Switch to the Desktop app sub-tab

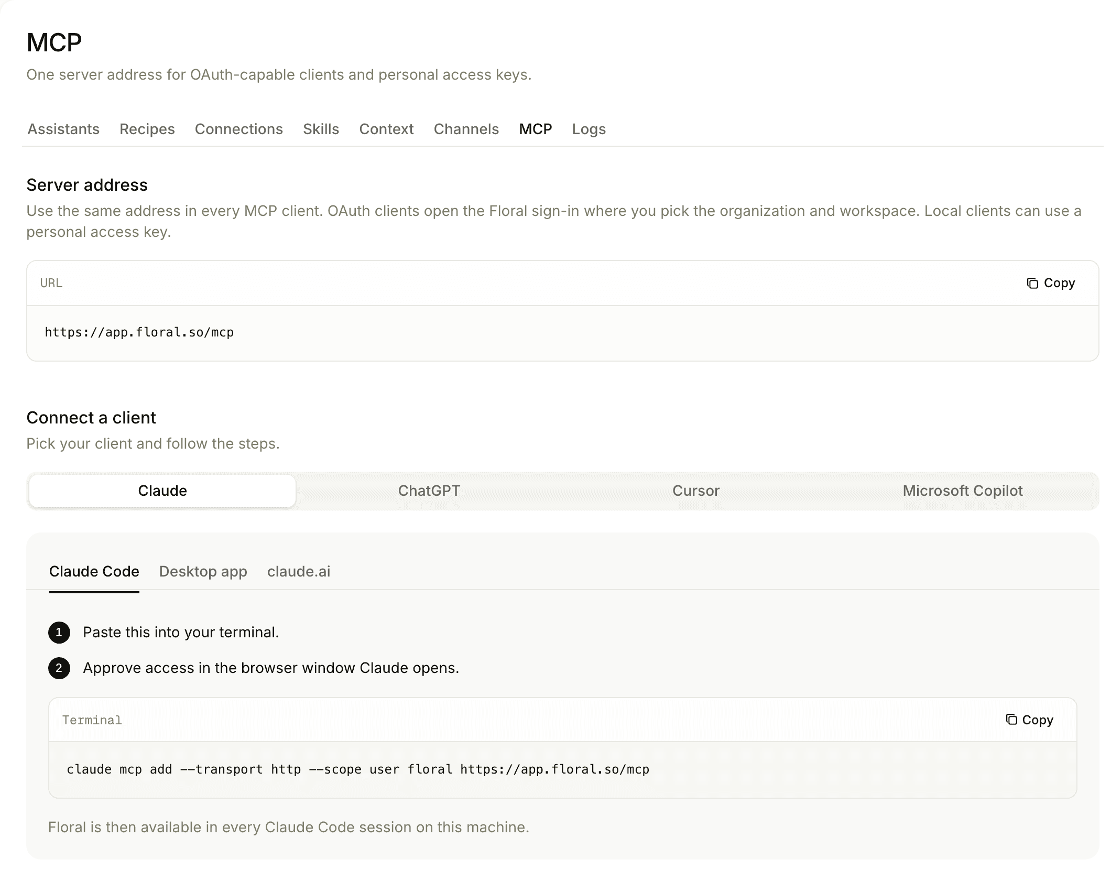[203, 571]
